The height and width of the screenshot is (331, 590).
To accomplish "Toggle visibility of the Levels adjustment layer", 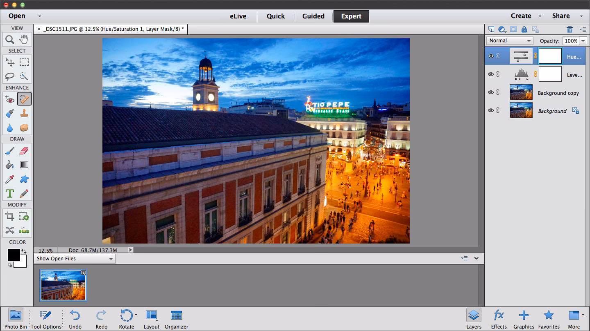I will [490, 74].
